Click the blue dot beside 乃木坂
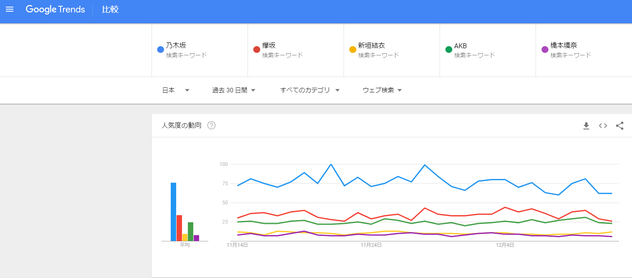The image size is (632, 278). point(160,50)
